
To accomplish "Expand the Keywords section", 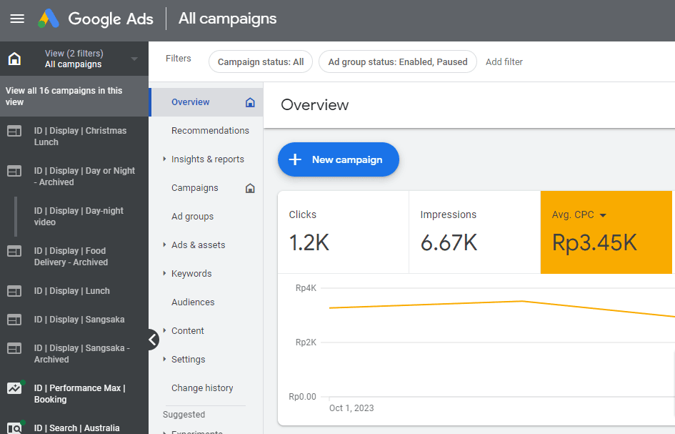I will pos(164,274).
